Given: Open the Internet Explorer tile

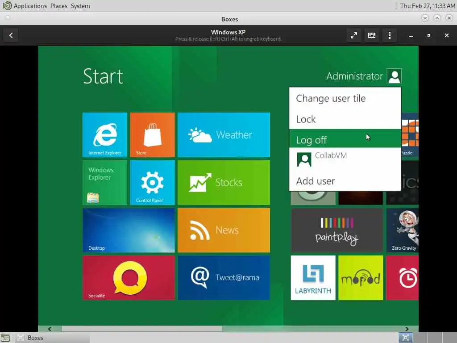Looking at the screenshot, I should point(104,135).
